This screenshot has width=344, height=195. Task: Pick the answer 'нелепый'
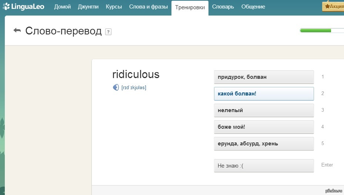(264, 110)
